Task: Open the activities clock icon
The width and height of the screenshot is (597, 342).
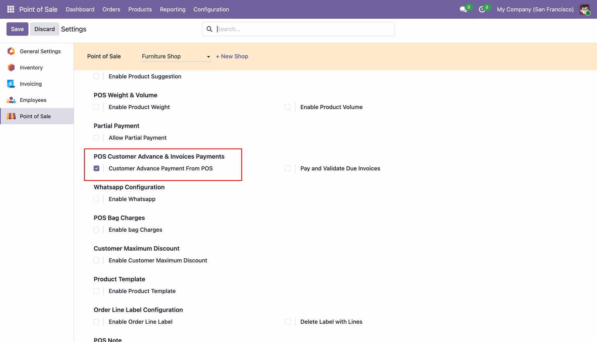Action: click(482, 9)
